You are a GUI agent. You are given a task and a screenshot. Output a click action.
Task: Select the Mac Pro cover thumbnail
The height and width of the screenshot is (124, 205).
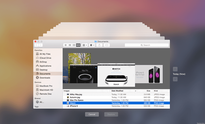click(84, 74)
